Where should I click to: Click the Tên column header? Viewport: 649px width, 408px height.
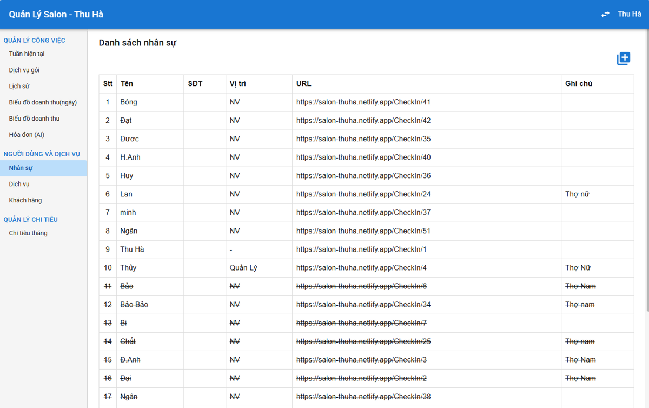point(127,84)
